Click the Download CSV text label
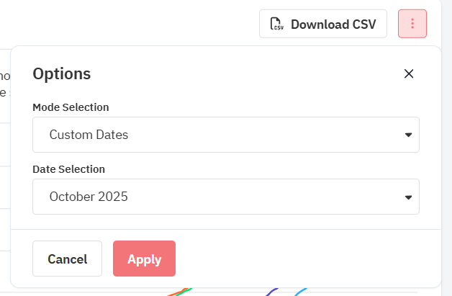This screenshot has width=452, height=296. pyautogui.click(x=333, y=24)
